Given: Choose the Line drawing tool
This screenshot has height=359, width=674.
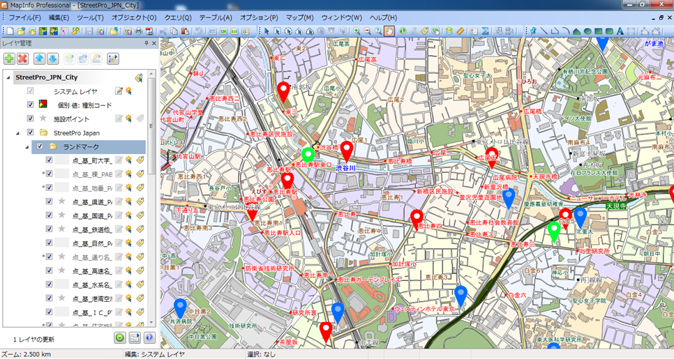Looking at the screenshot, I should [544, 31].
